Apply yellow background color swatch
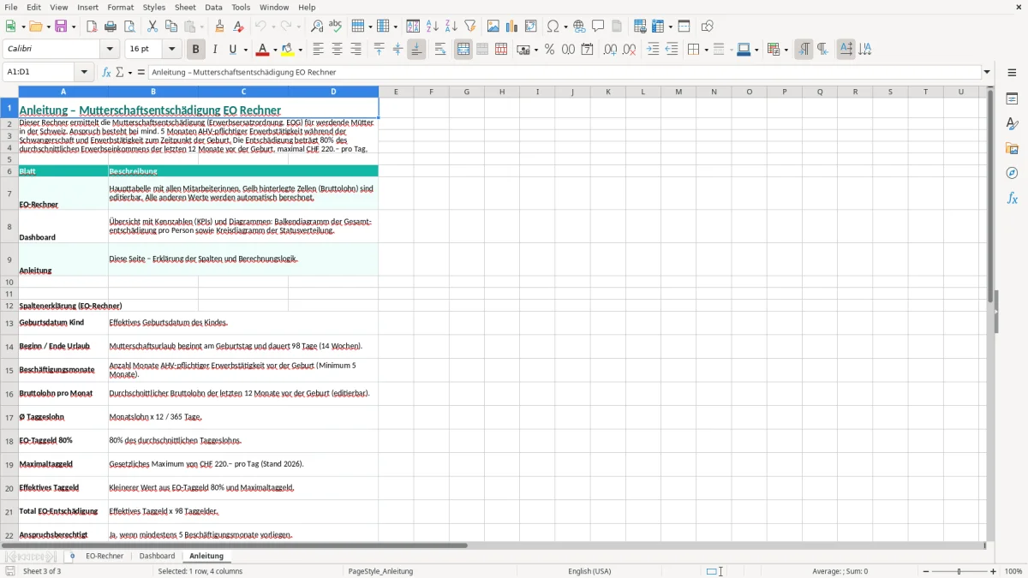This screenshot has width=1028, height=578. pos(288,50)
